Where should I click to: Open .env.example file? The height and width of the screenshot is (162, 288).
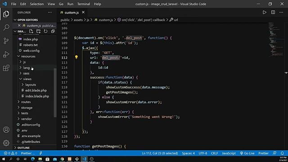(31, 136)
